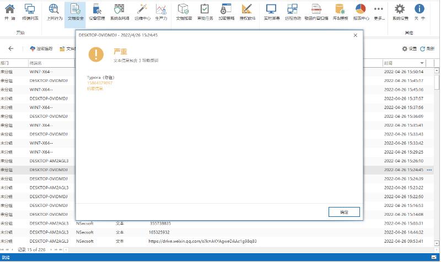This screenshot has width=441, height=262.
Task: Open the 终端列表 terminal list
Action: click(x=30, y=12)
